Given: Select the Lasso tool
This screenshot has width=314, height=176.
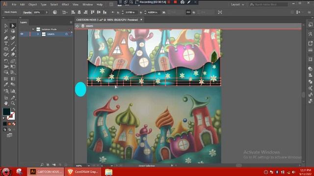Looking at the screenshot, I should [13, 31].
